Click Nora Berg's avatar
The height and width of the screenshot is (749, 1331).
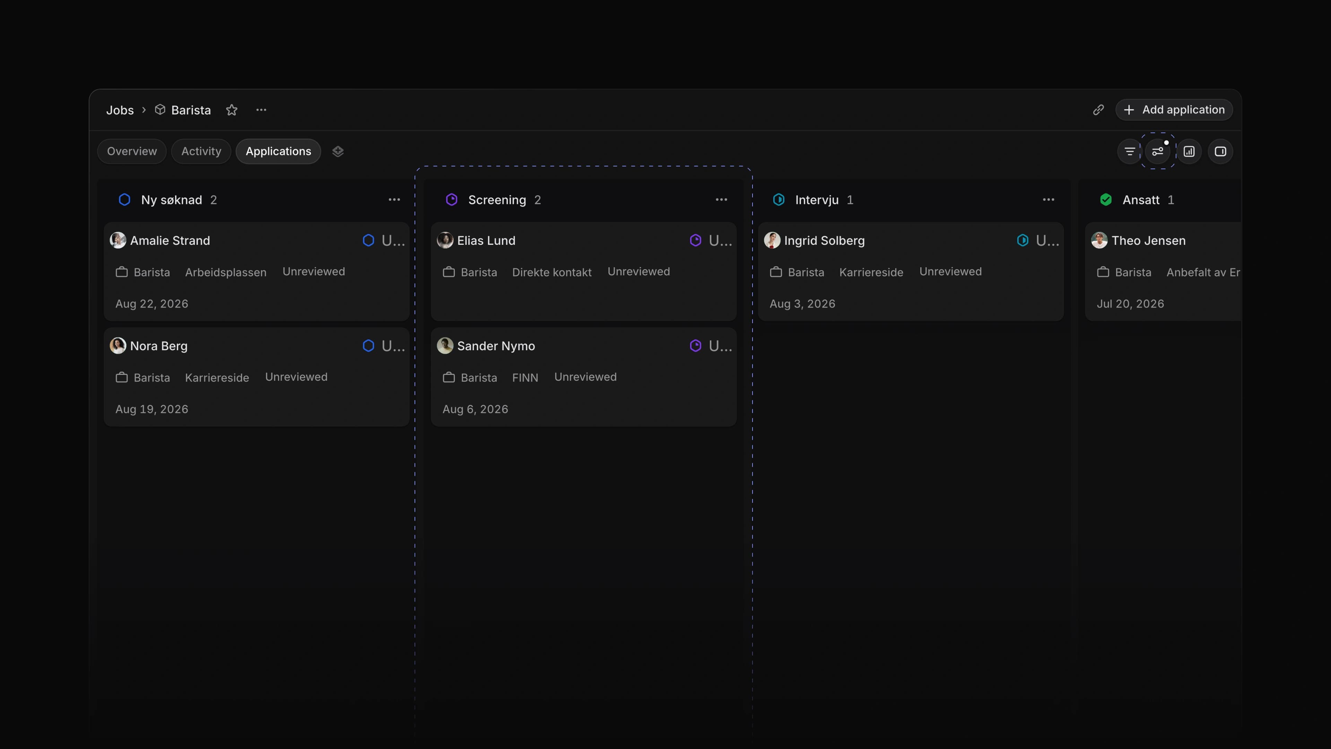[118, 346]
